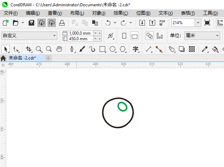This screenshot has width=224, height=167.
Task: Switch page to portrait orientation
Action: pos(124,36)
